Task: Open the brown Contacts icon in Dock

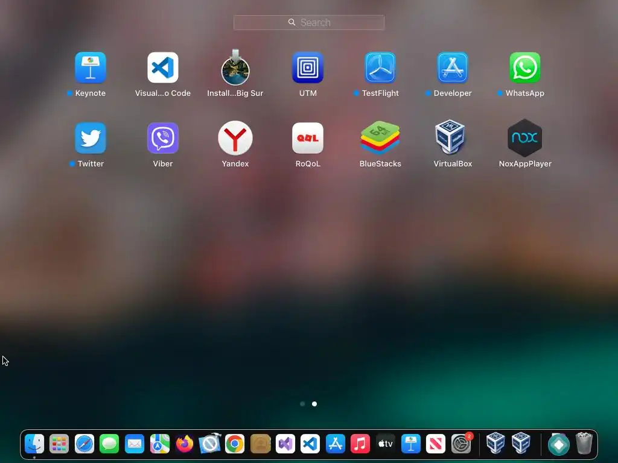Action: 260,444
